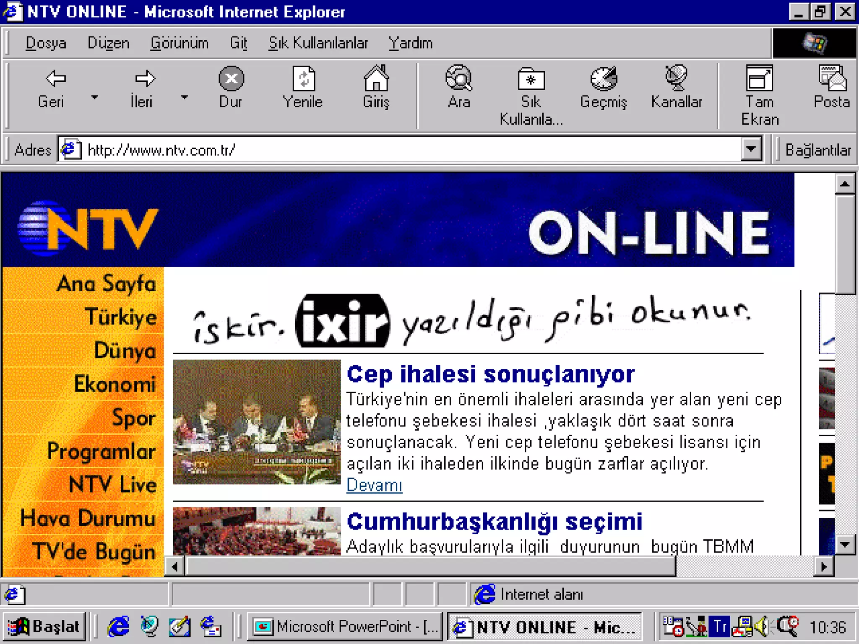859x644 pixels.
Task: Click the Geri back arrow icon
Action: (55, 79)
